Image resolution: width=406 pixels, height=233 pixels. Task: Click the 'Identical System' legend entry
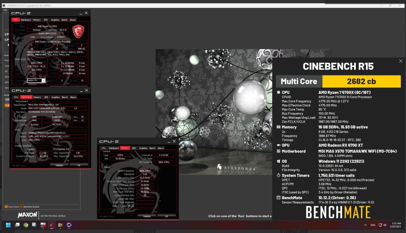30,207
